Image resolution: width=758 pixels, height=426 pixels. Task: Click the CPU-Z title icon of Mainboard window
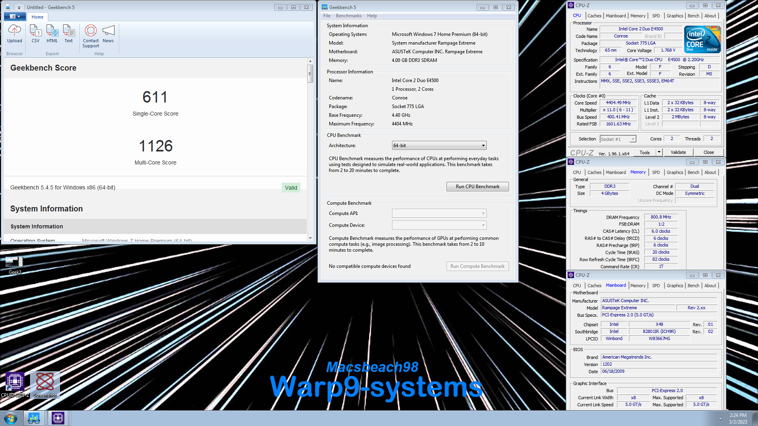pos(571,275)
